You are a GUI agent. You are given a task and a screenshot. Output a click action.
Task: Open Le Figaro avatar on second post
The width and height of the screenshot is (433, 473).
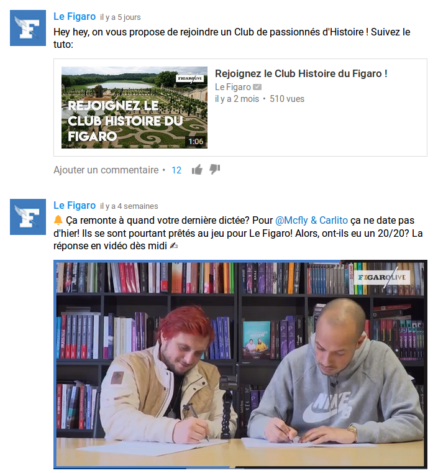[28, 217]
